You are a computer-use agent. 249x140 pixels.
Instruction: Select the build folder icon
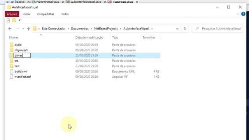(12, 45)
